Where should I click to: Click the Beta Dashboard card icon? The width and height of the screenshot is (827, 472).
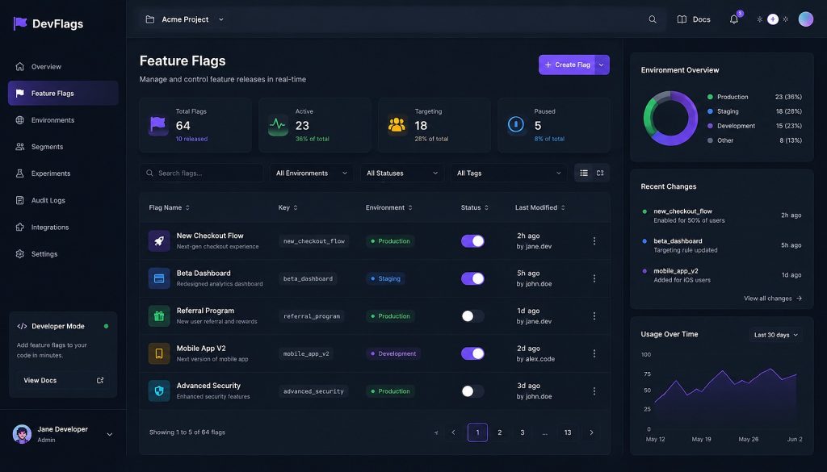point(159,278)
